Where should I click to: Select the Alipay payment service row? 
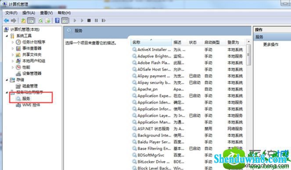(x=188, y=76)
